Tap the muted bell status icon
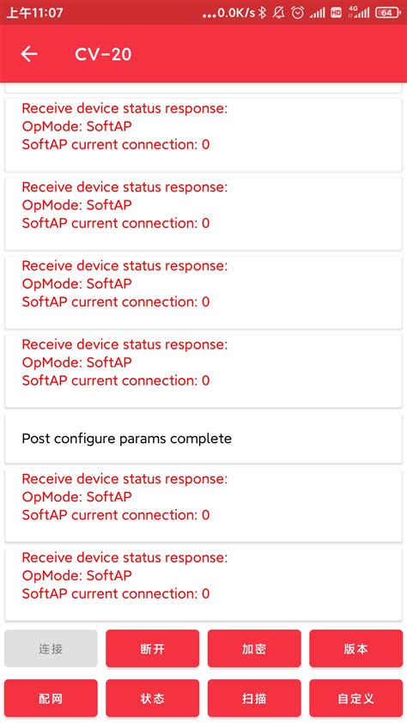407x723 pixels. pos(278,12)
